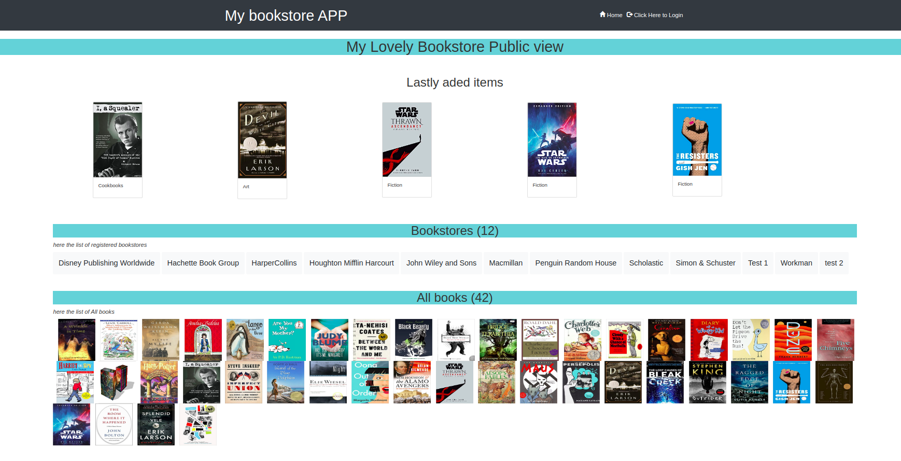901x461 pixels.
Task: Open Star Wars Rise of Skywalker in Lastly added
Action: tap(552, 139)
